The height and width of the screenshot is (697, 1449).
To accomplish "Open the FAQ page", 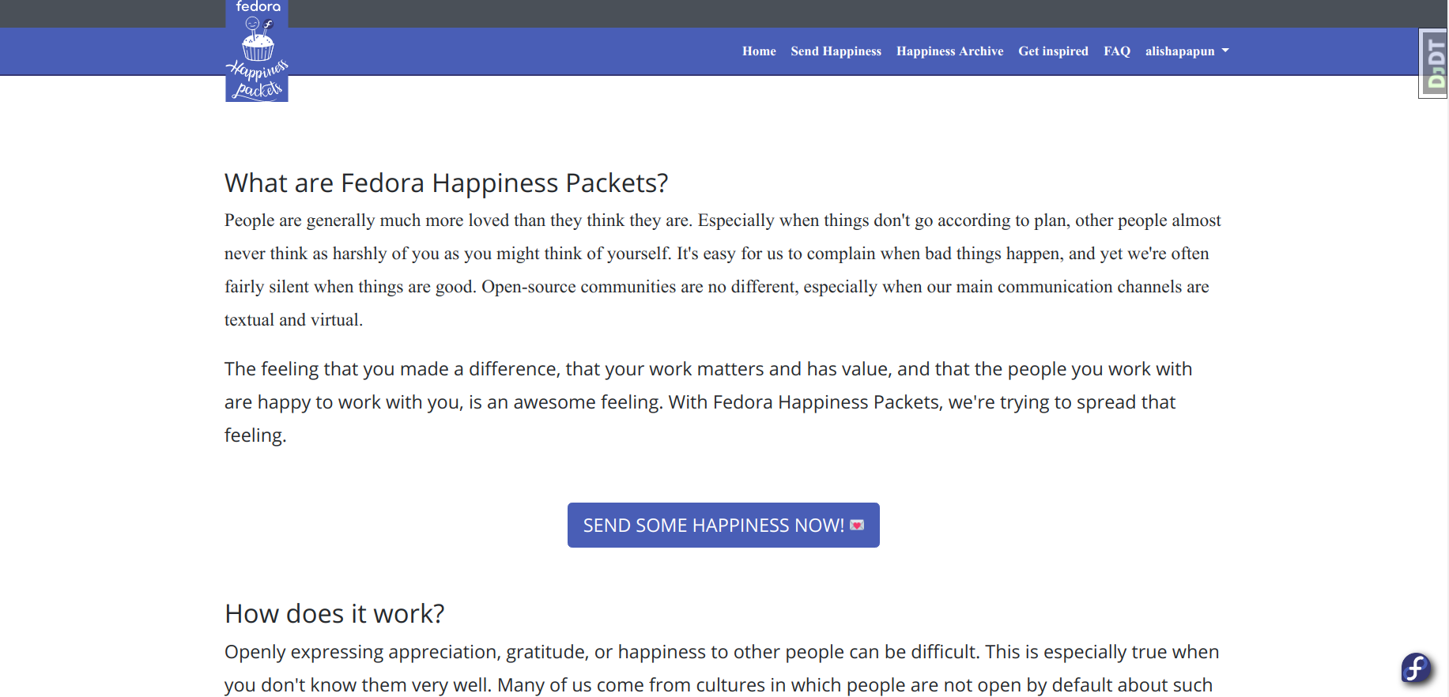I will [1117, 51].
